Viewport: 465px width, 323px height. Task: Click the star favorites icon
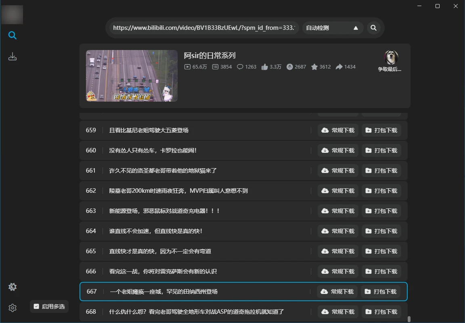click(x=314, y=67)
